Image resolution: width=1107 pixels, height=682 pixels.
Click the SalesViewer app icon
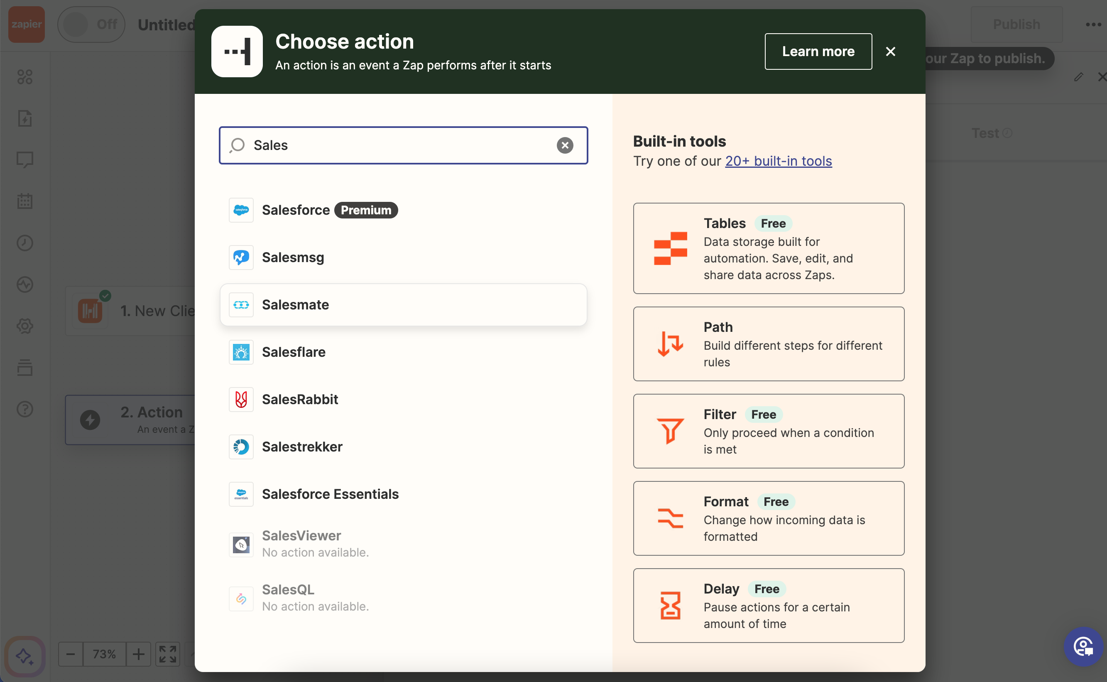tap(241, 545)
